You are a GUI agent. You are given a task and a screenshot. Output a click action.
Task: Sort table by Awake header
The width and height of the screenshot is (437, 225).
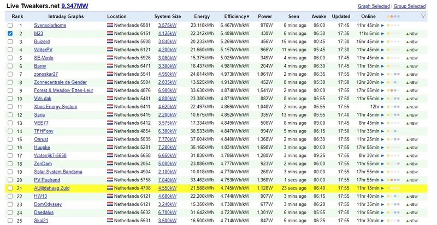pos(319,16)
